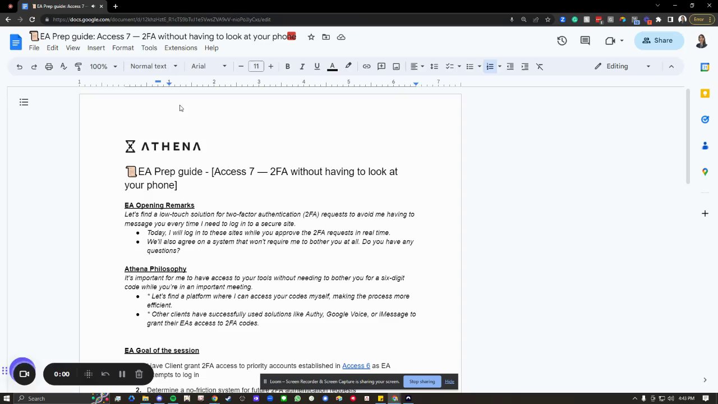Click the Increase indent icon

pos(525,66)
